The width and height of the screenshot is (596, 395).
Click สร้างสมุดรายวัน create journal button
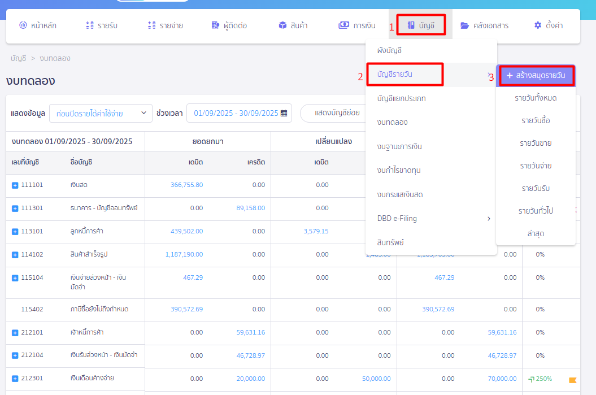point(536,76)
